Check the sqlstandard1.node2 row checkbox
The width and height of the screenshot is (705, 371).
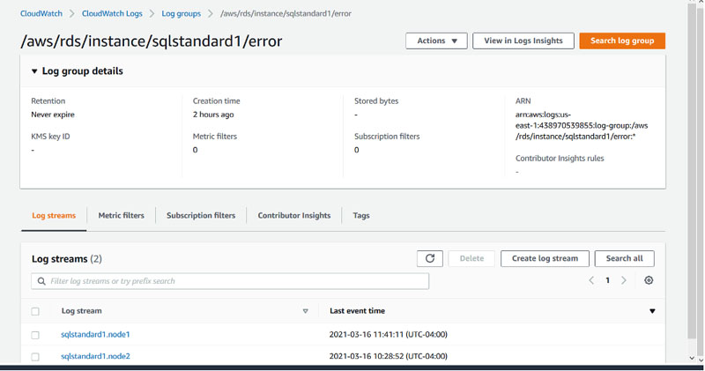click(x=35, y=357)
